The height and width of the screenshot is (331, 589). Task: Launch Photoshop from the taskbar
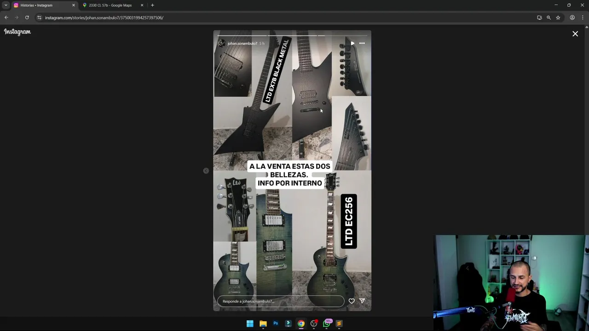point(276,324)
